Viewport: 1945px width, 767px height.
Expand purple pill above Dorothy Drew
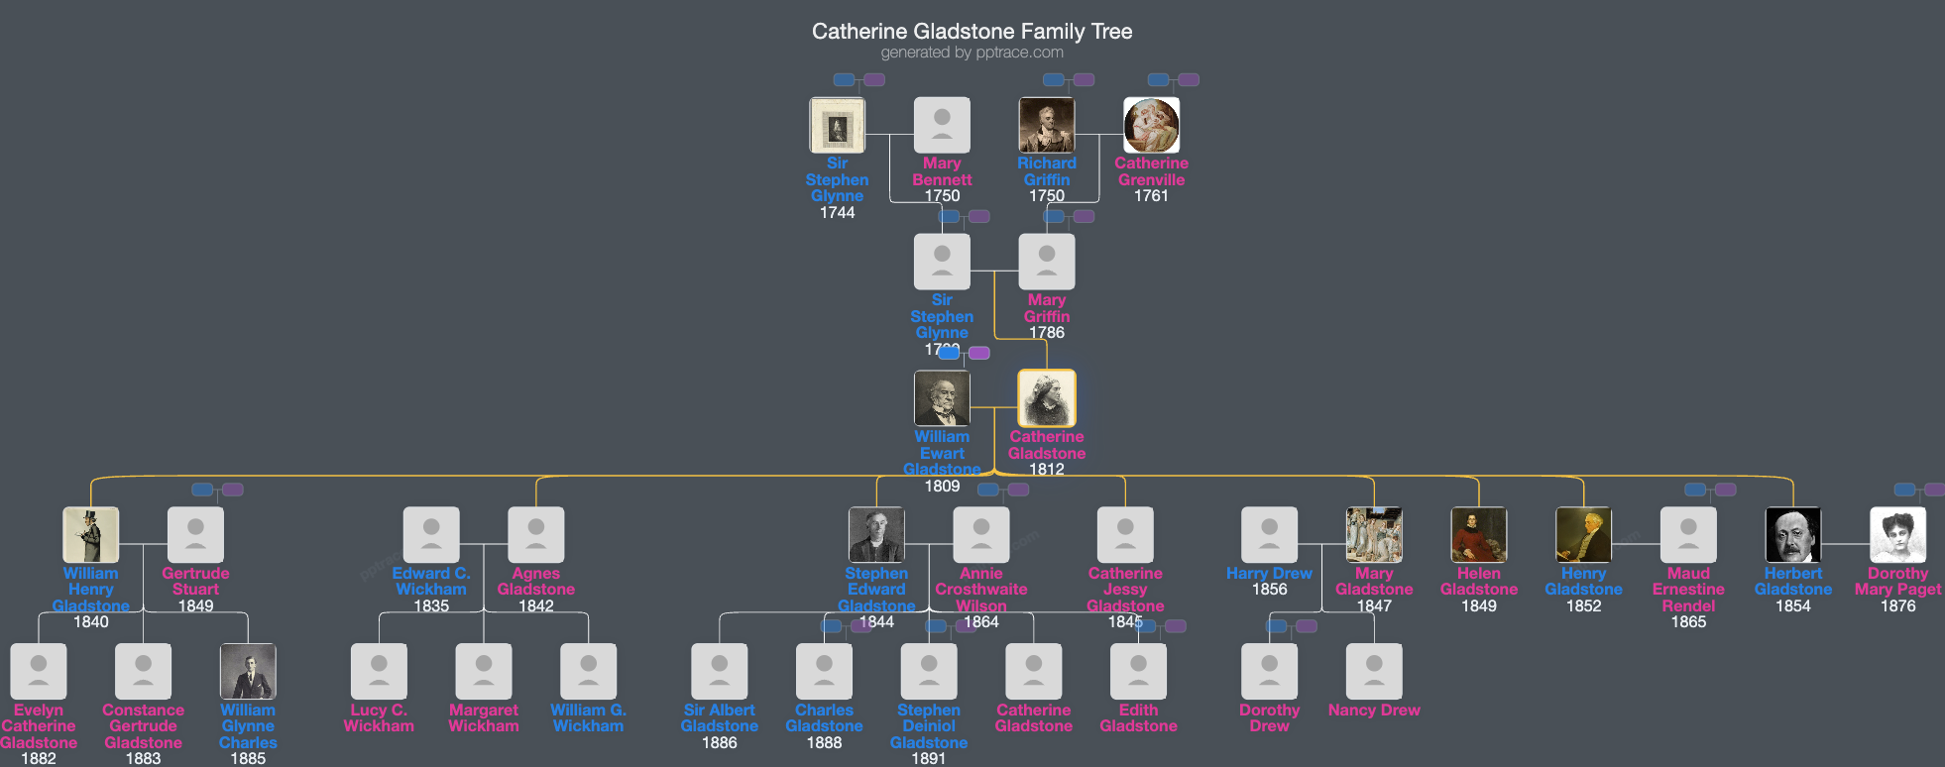[x=1308, y=626]
